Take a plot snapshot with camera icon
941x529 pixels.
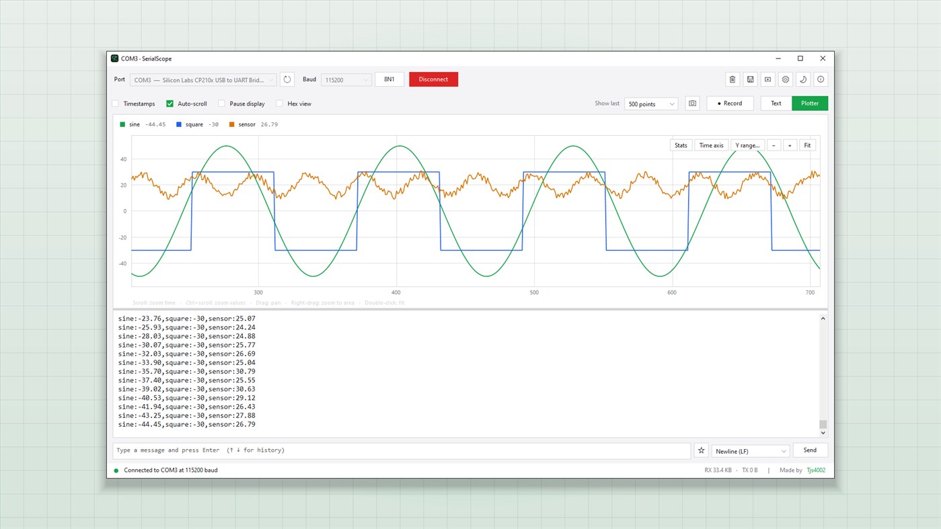coord(692,104)
